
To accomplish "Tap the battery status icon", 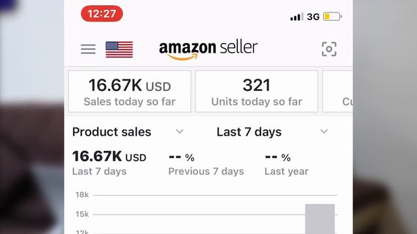I will tap(332, 16).
